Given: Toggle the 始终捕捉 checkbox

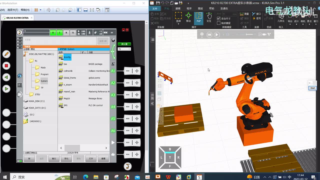Looking at the screenshot, I should [x=219, y=23].
